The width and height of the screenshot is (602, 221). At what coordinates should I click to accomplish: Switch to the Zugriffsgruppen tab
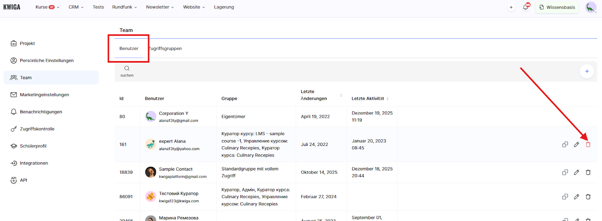[166, 48]
